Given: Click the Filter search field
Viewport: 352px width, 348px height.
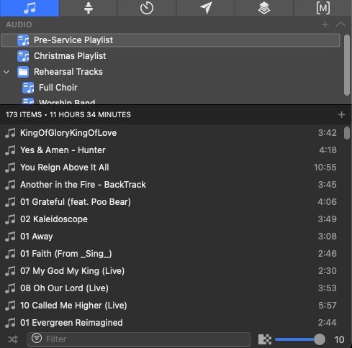Looking at the screenshot, I should pos(139,339).
